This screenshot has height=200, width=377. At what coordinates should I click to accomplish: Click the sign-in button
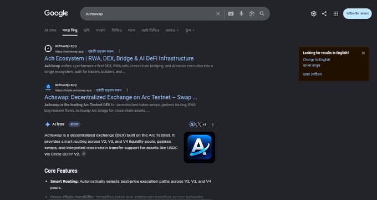(x=357, y=14)
